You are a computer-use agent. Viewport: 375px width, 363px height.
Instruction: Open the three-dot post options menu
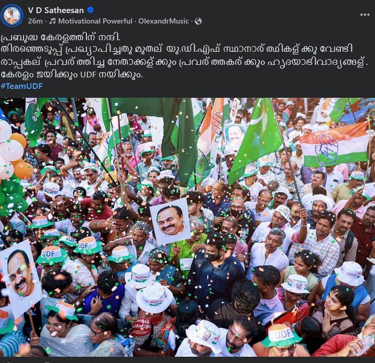tap(365, 15)
